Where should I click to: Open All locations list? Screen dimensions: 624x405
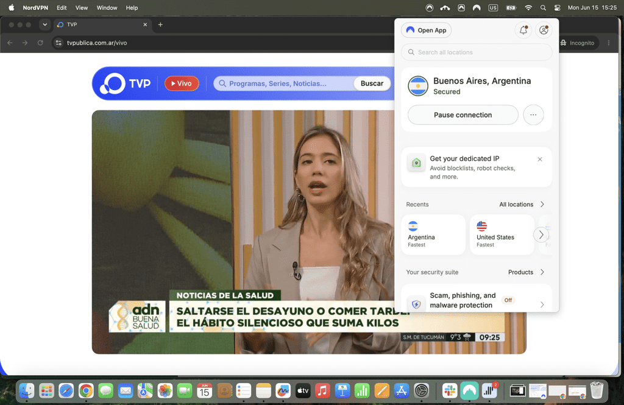coord(522,204)
